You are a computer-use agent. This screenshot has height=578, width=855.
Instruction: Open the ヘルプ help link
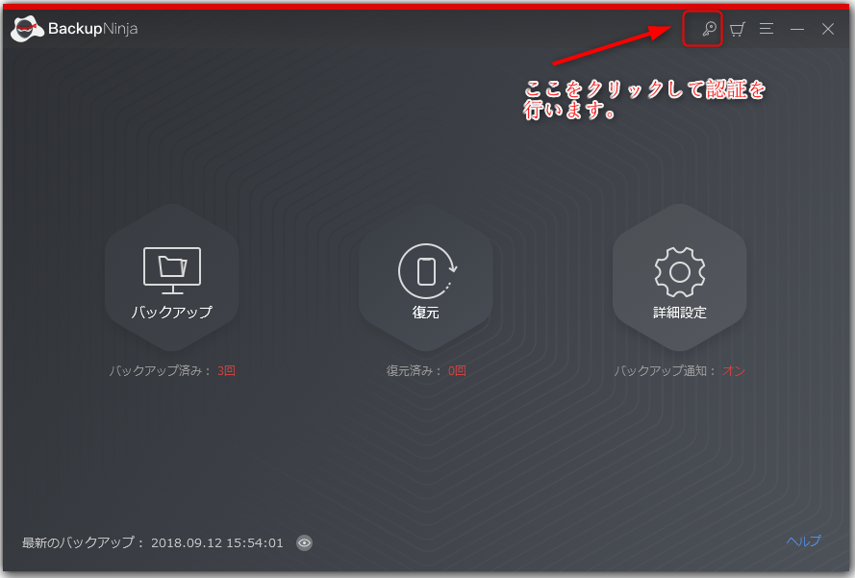803,540
